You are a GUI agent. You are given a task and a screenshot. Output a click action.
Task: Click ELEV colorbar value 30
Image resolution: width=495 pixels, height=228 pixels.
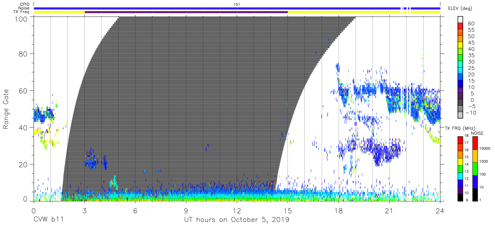tap(471, 62)
